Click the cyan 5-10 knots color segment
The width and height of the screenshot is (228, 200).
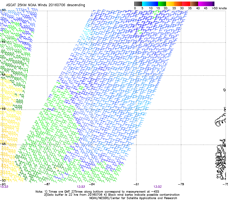tap(146, 4)
